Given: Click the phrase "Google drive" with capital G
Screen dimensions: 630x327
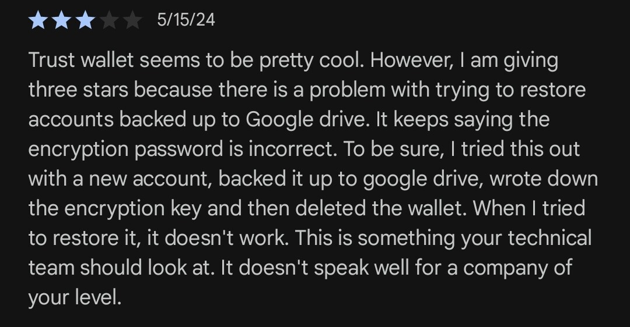Looking at the screenshot, I should (x=307, y=119).
